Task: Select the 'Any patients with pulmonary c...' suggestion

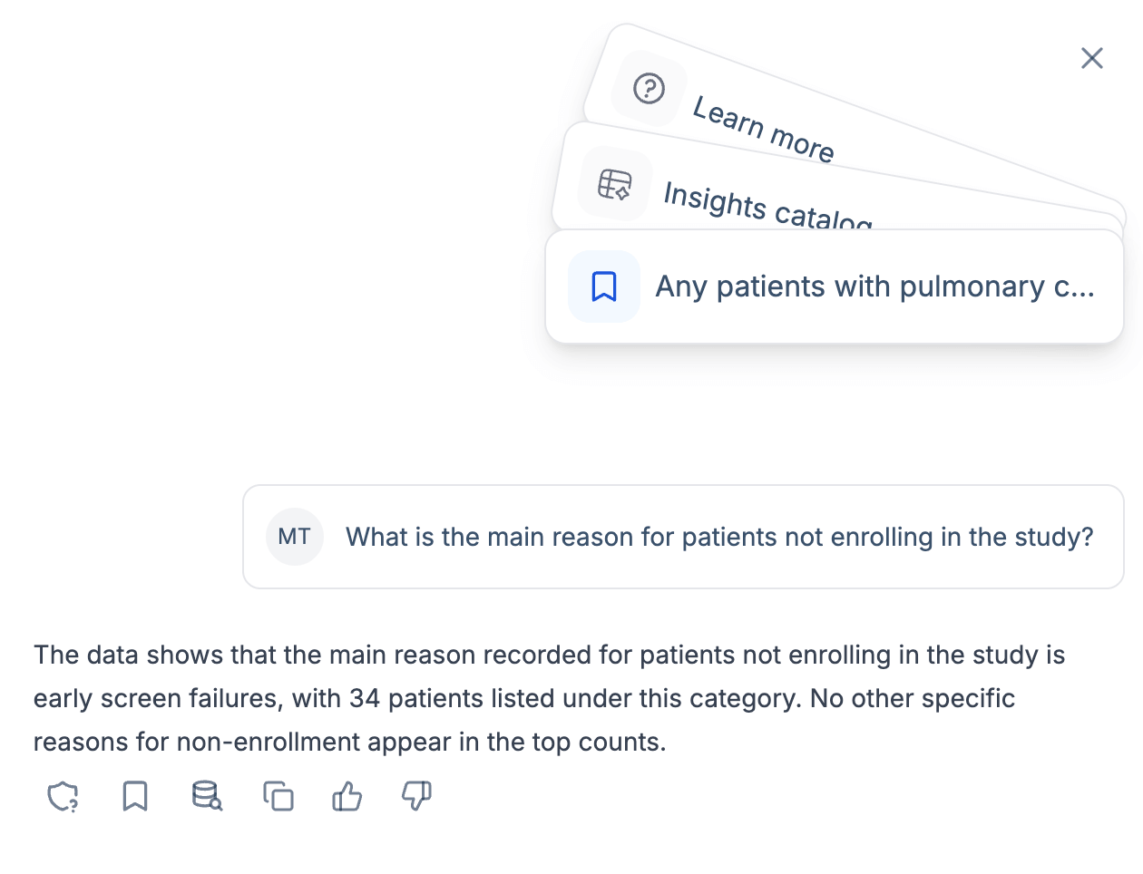Action: (x=874, y=286)
